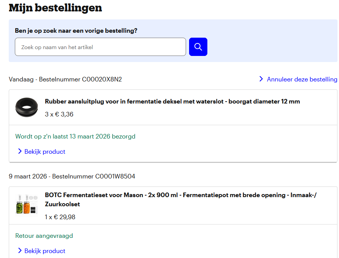Click the Mijn bestellingen page heading
Screen dimensions: 339x258
pos(55,8)
